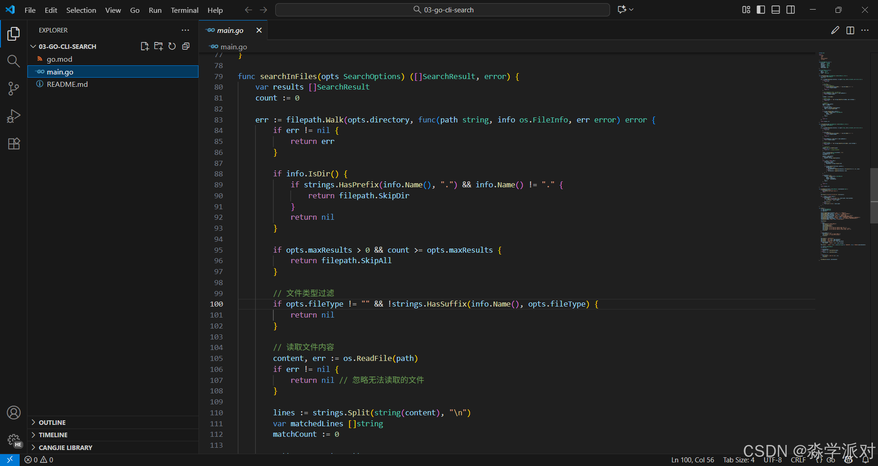Screen dimensions: 878x466
Task: Open editor more actions menu
Action: [865, 30]
